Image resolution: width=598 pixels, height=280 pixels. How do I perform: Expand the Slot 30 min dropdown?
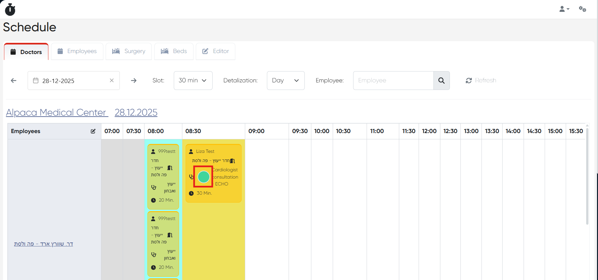(193, 81)
